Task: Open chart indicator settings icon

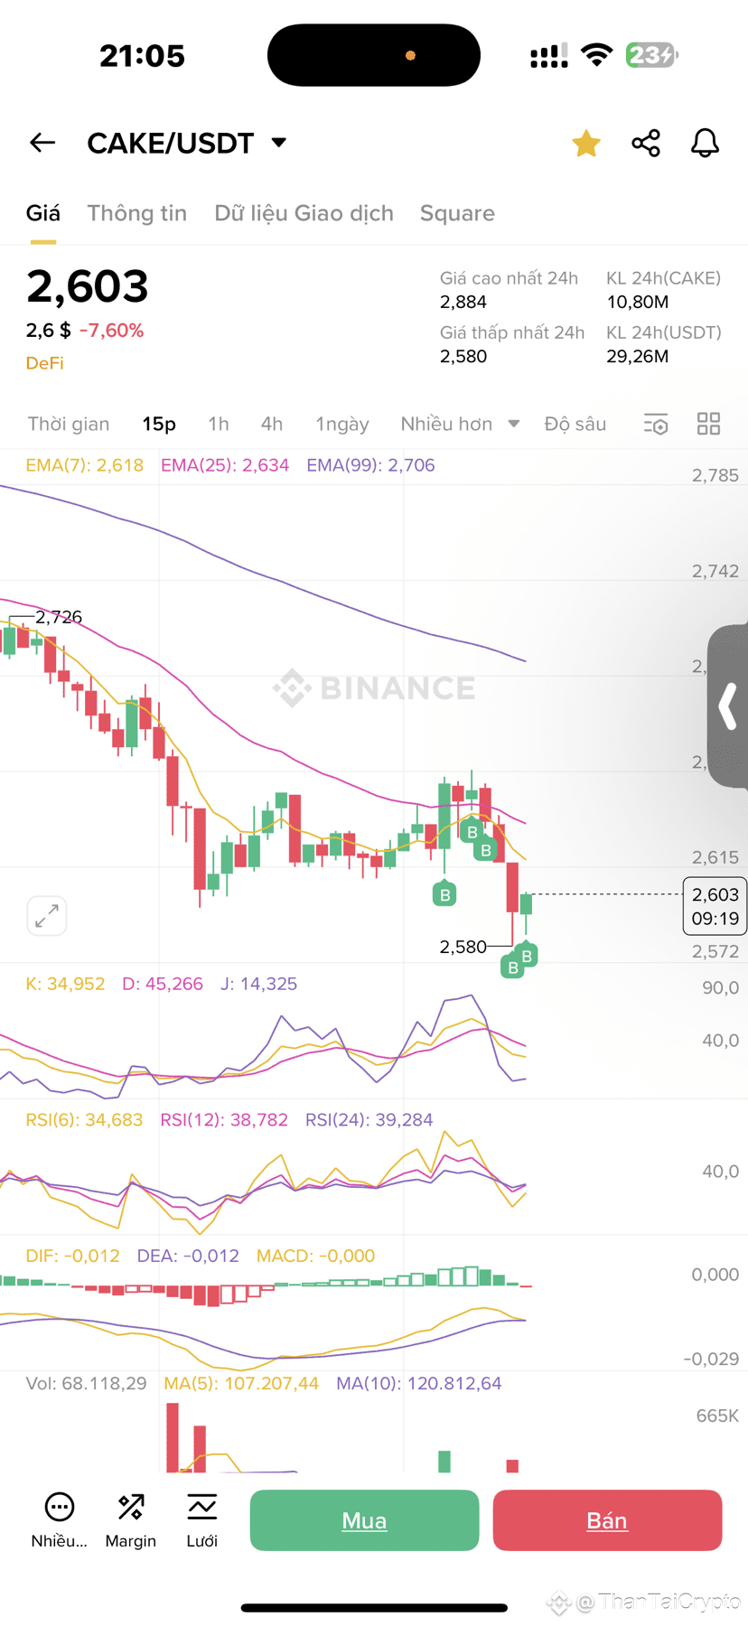Action: pyautogui.click(x=656, y=424)
